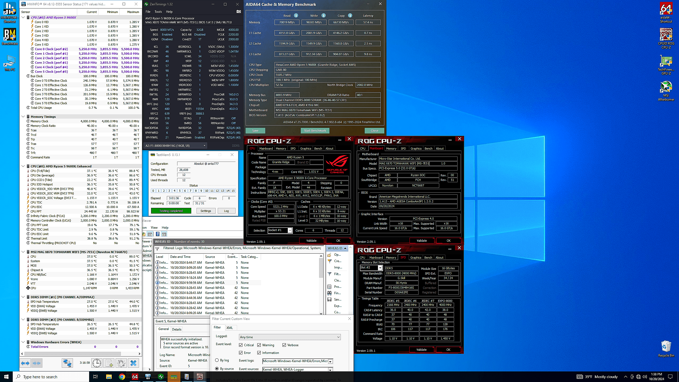Open Event Viewer View menu
Viewport: 679px width, 382px height.
[154, 228]
